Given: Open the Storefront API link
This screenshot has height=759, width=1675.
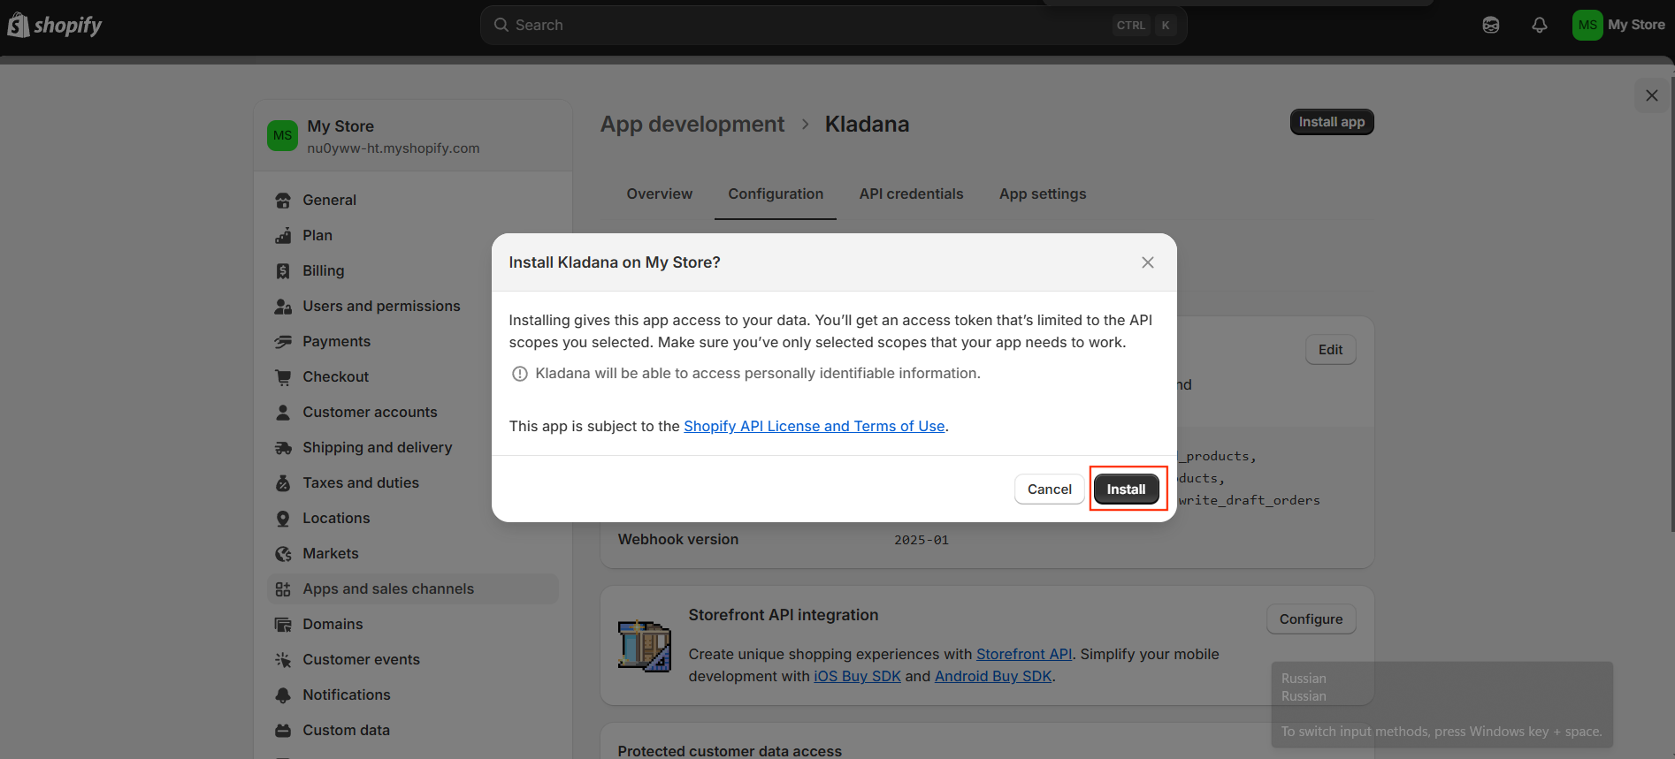Looking at the screenshot, I should click(1023, 654).
